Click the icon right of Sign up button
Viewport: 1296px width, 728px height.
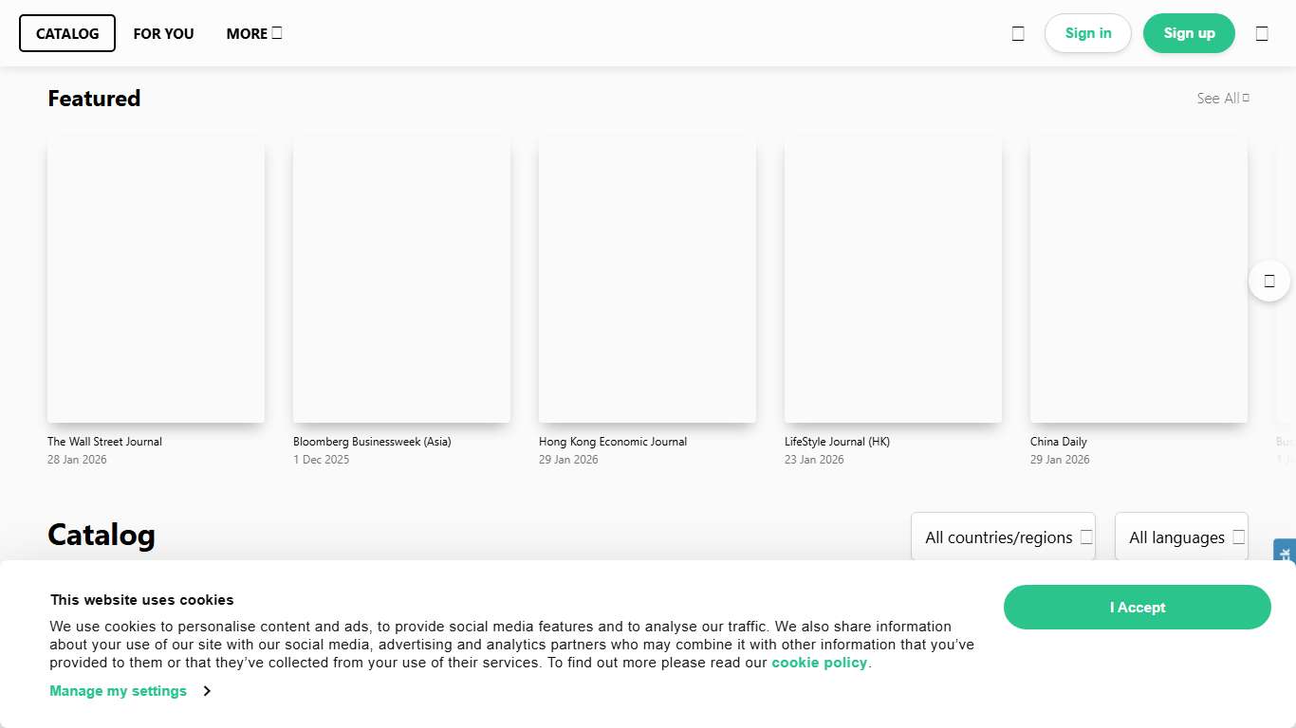click(x=1262, y=33)
